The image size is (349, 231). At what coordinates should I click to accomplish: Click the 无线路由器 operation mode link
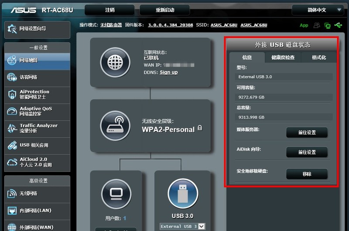tap(111, 25)
